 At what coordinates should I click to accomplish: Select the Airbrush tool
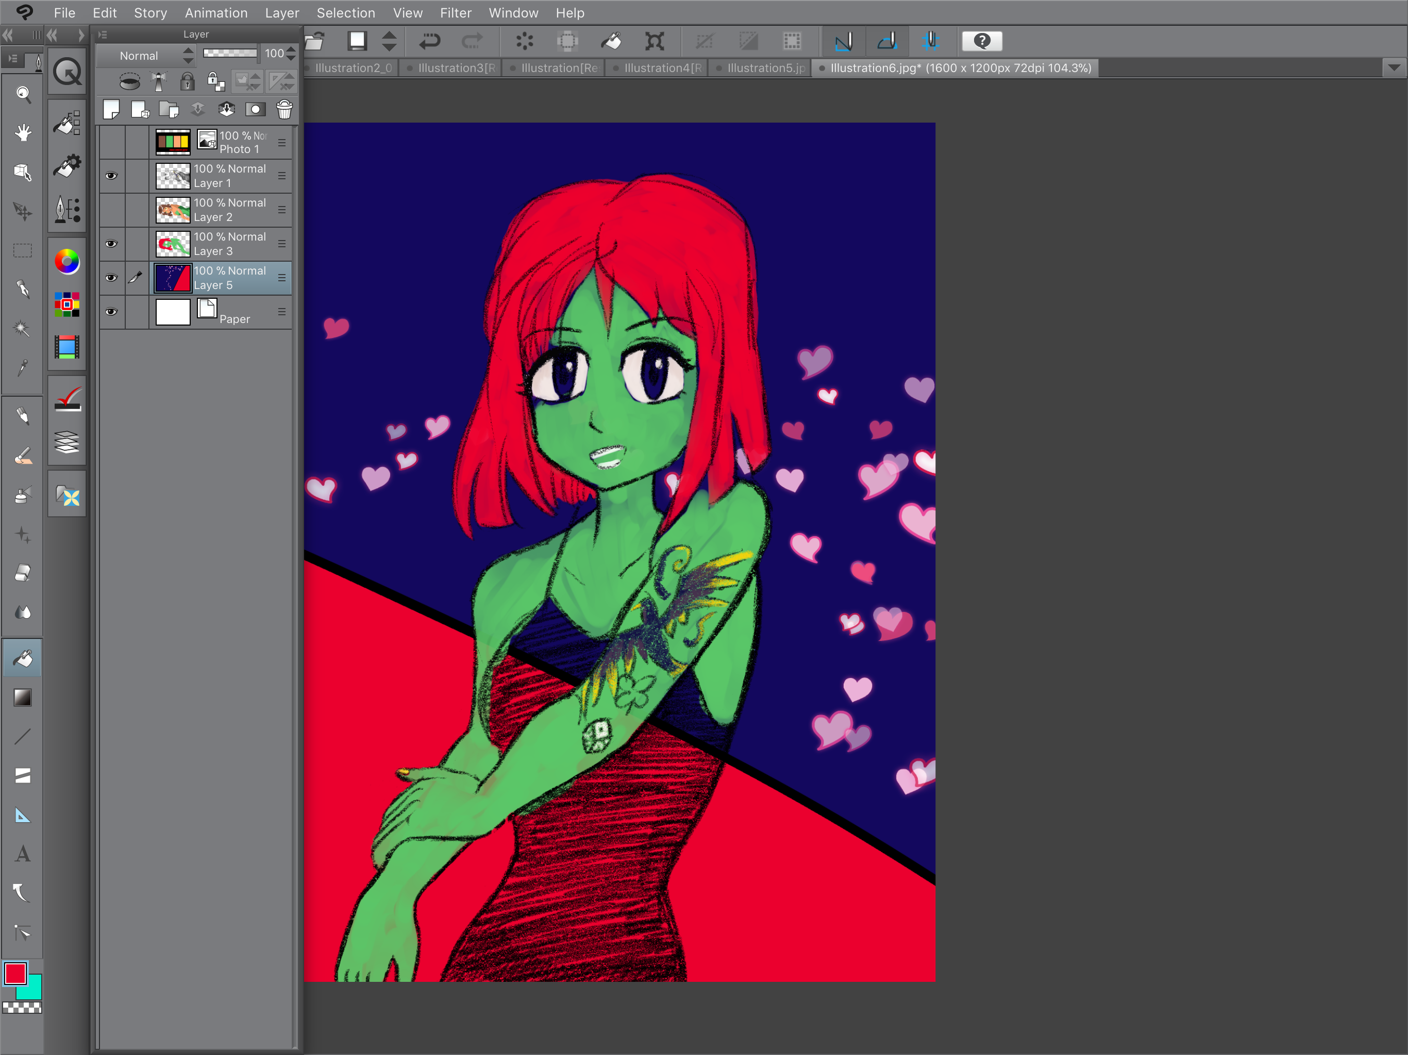23,496
